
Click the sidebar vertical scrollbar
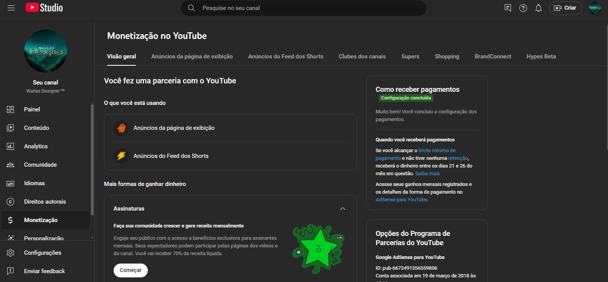pos(92,159)
